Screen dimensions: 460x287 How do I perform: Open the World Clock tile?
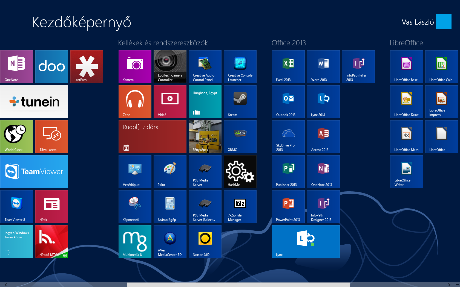17,137
